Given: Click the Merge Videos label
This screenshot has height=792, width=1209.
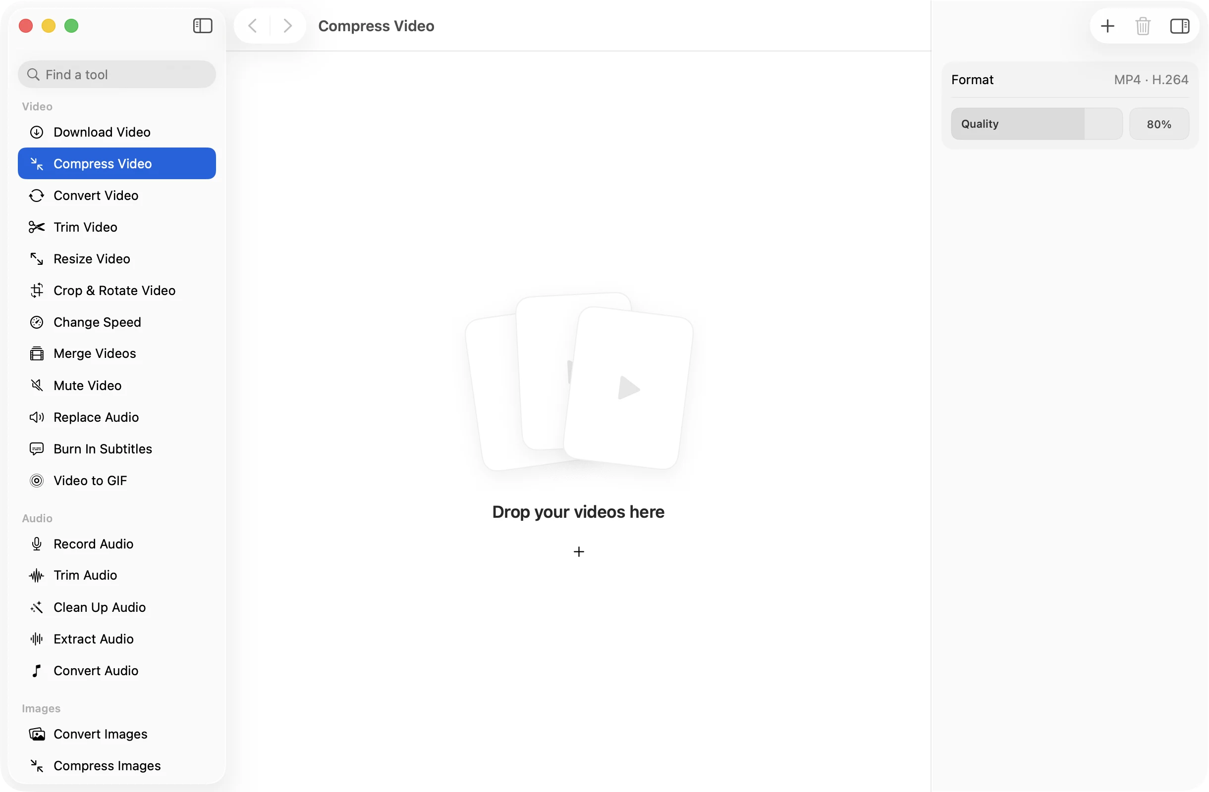Looking at the screenshot, I should tap(95, 353).
